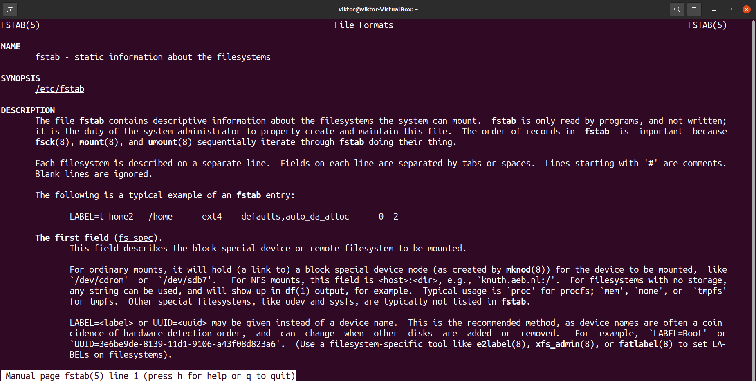Click the FSTAB(5) header on the left

[x=20, y=25]
